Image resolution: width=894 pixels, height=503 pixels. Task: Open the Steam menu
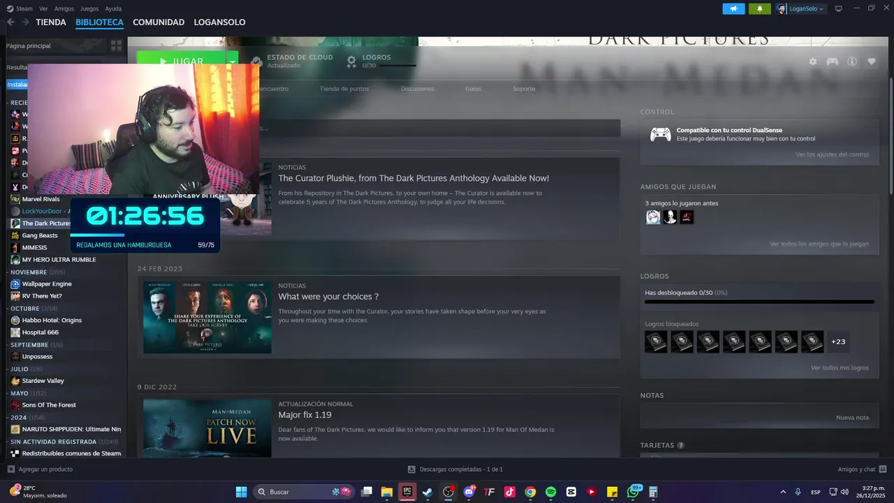click(x=20, y=8)
